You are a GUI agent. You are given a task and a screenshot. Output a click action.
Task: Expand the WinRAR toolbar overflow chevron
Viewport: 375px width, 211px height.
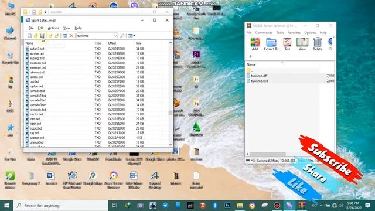coord(334,38)
